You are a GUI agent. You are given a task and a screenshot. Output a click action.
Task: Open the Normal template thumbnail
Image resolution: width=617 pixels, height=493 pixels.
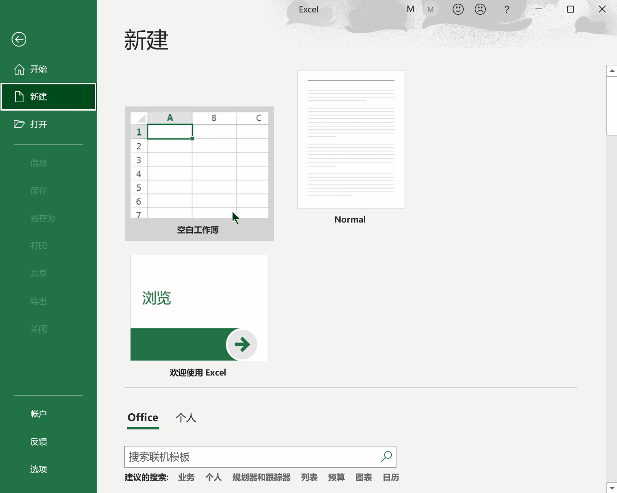[351, 140]
